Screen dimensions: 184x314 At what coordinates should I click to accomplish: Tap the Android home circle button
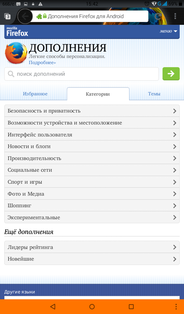92,306
